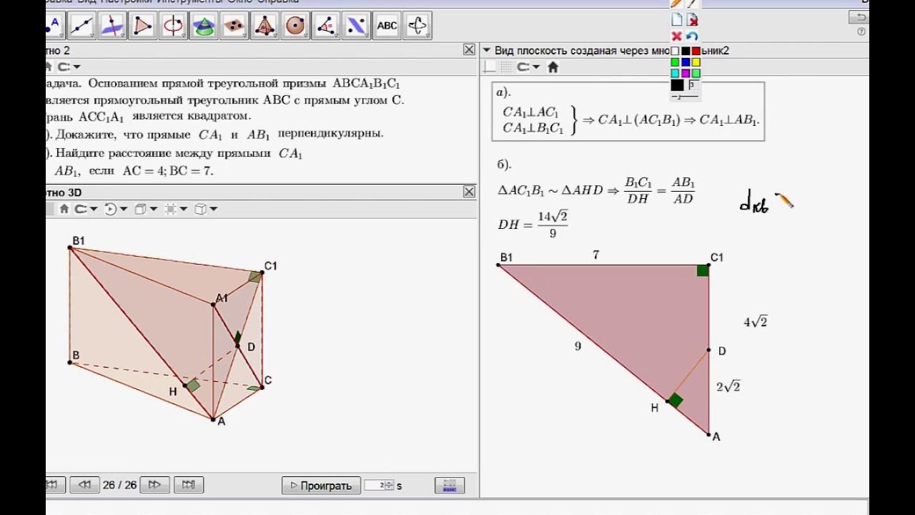Open the Настройки menu
Viewport: 915px width, 515px height.
[x=127, y=2]
